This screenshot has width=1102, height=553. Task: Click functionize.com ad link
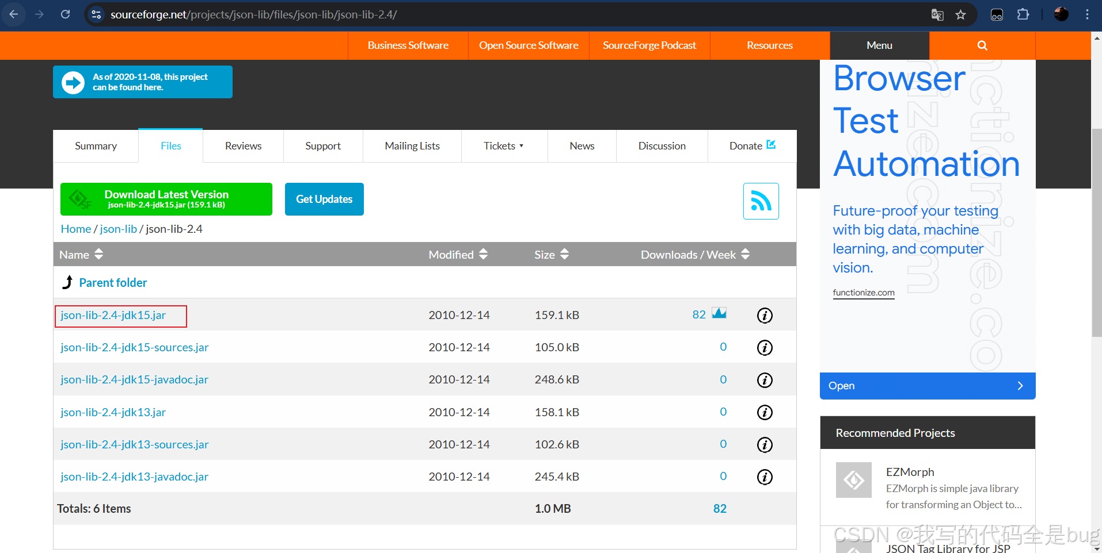[864, 293]
